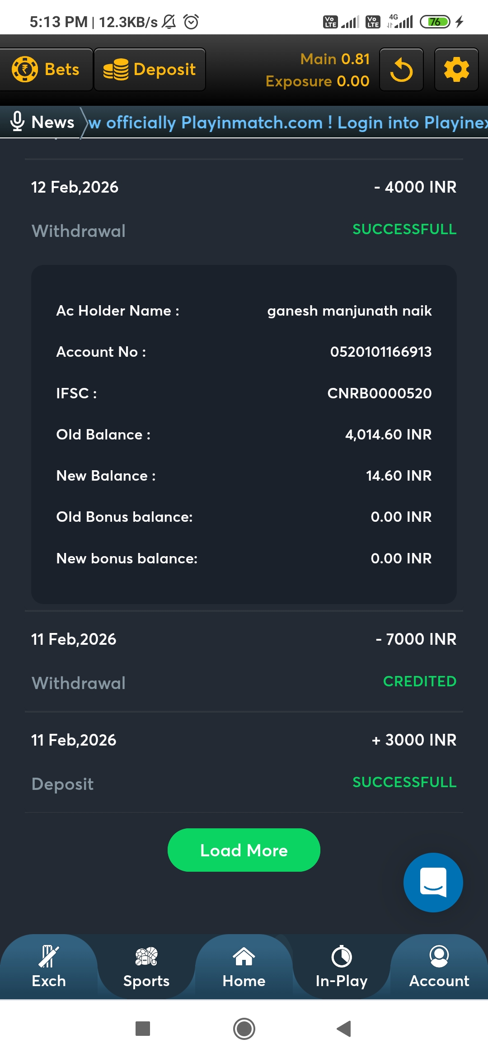Expand the 11 Feb 7000 INR withdrawal
Screen dimensions: 488x1058
click(x=244, y=660)
